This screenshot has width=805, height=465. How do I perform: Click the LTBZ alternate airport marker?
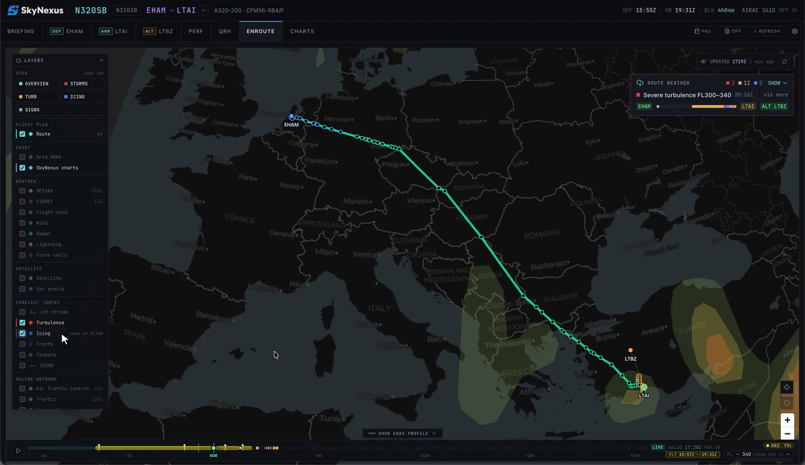(x=630, y=350)
